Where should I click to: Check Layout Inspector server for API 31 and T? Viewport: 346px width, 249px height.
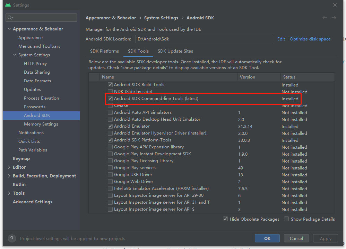tap(110, 202)
